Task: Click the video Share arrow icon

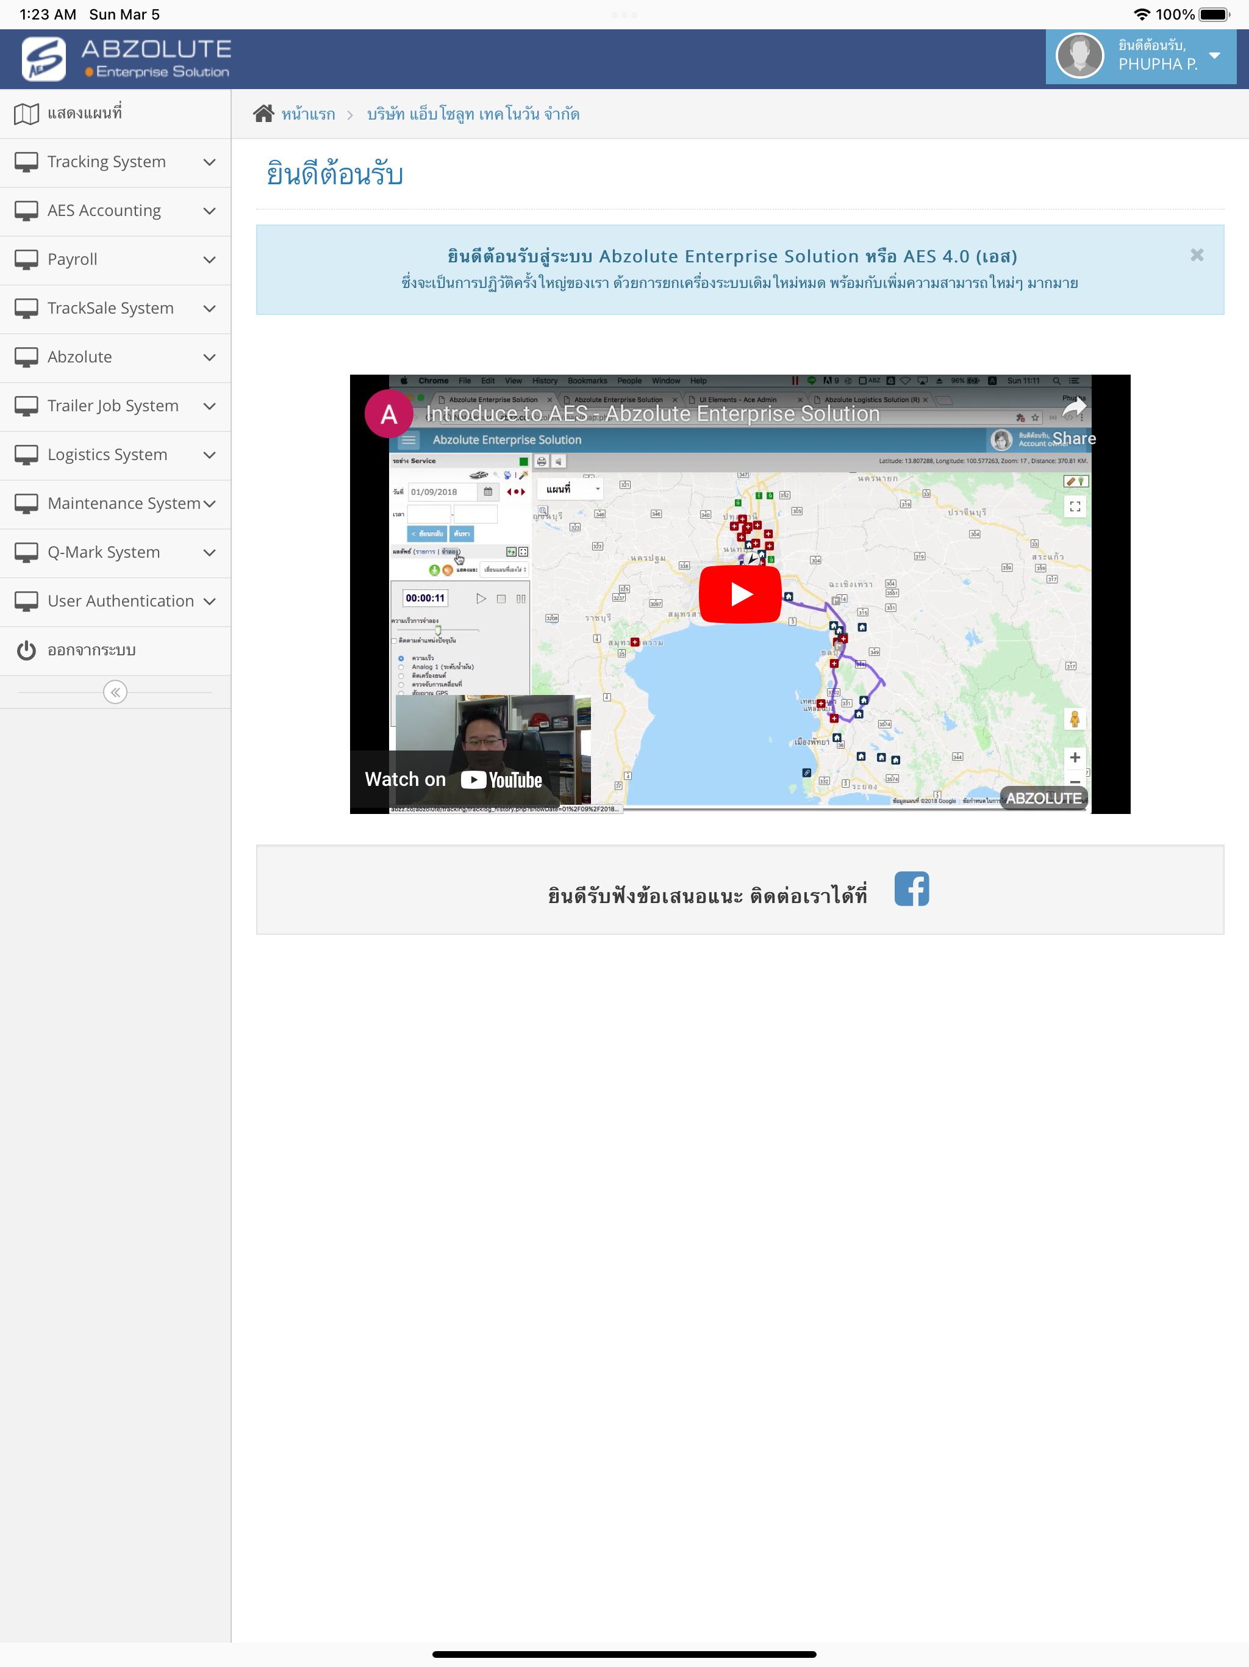Action: 1074,408
